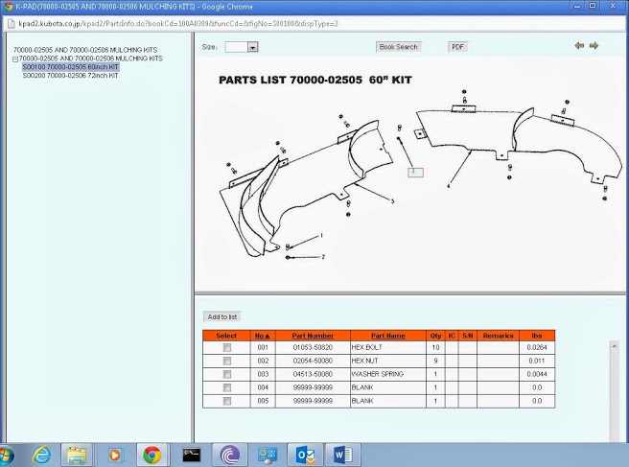Click top-level 70000-02505 AND 70000-02506 title

click(x=85, y=50)
